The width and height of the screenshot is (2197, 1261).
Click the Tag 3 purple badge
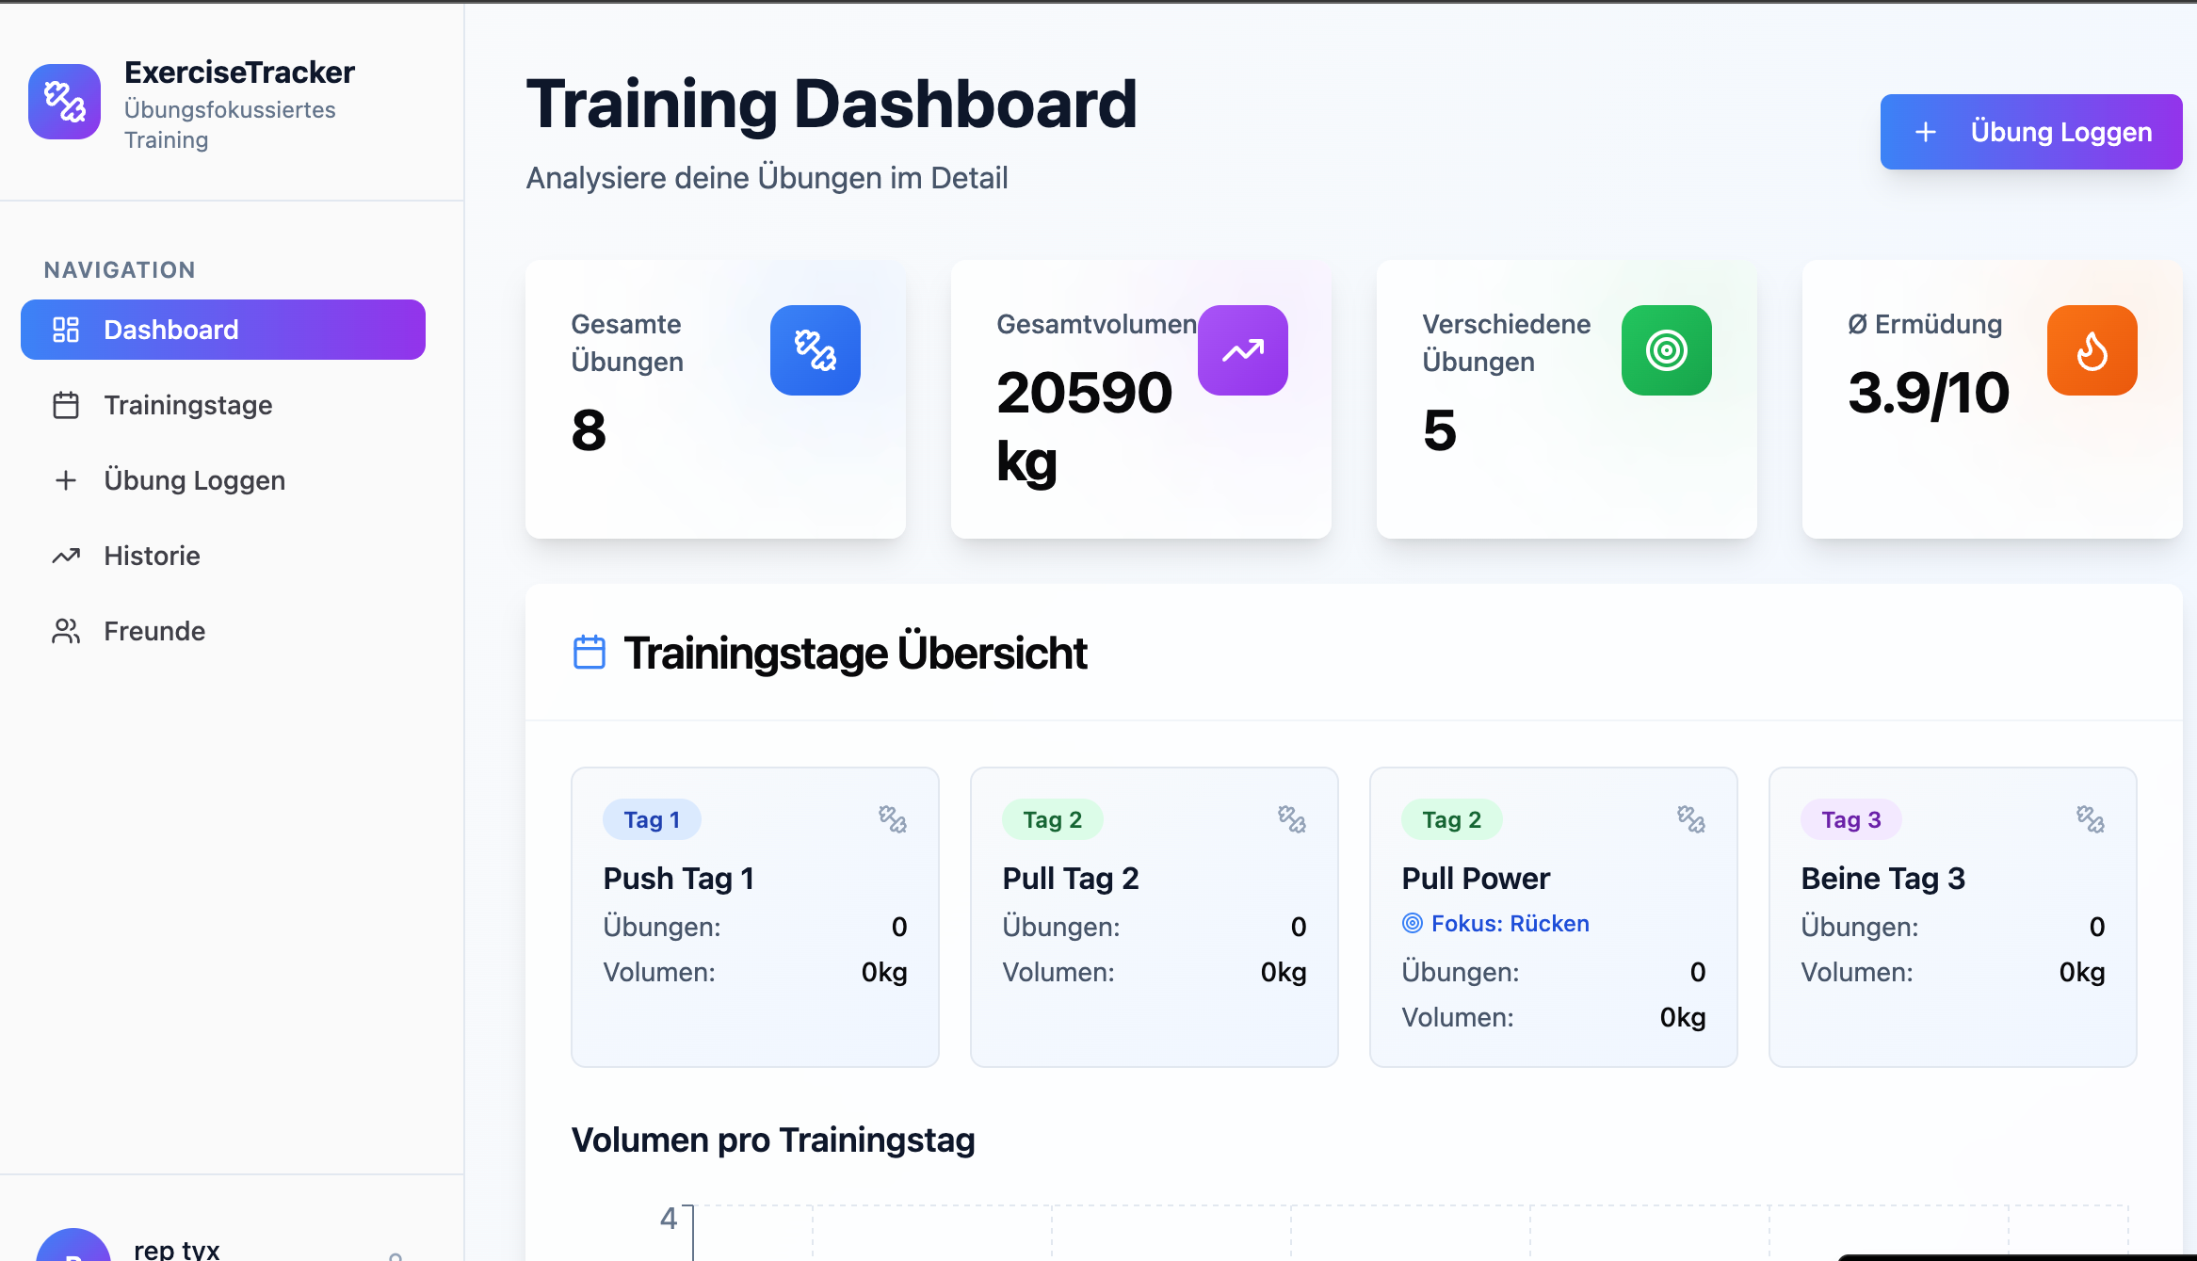click(x=1851, y=819)
